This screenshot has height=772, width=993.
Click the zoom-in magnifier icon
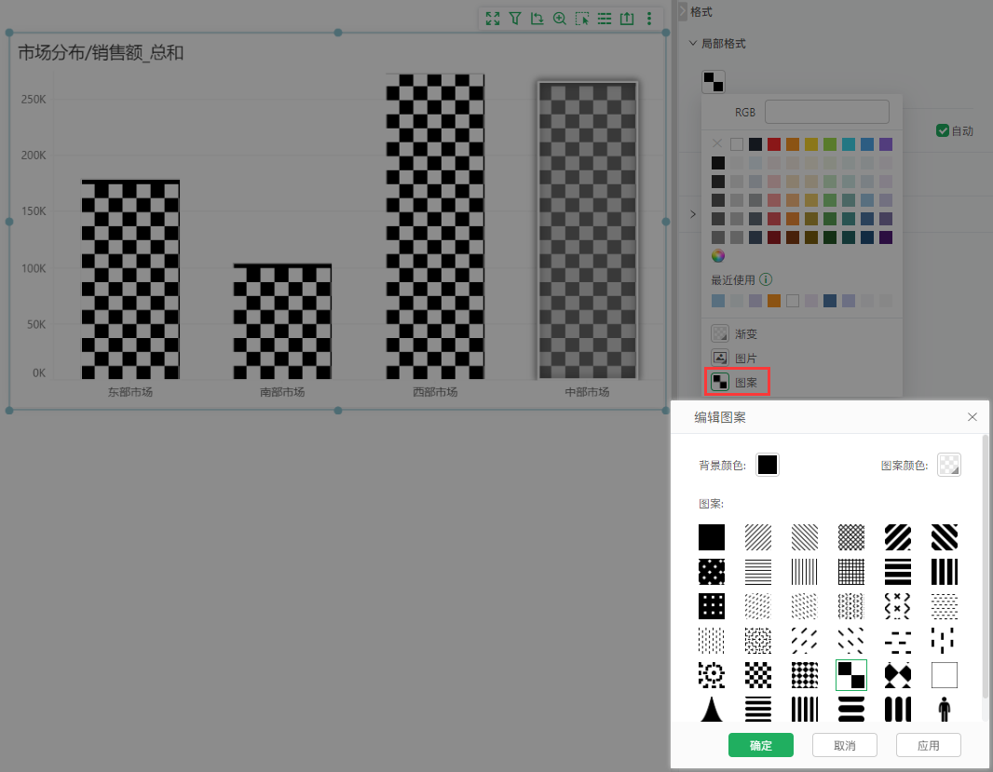(559, 19)
